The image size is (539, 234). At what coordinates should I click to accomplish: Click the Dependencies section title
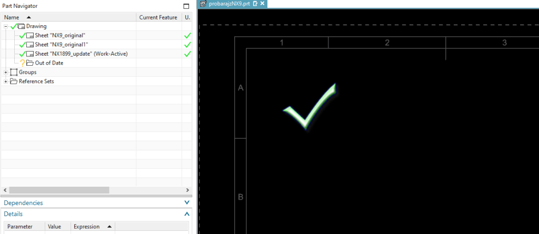pyautogui.click(x=23, y=203)
